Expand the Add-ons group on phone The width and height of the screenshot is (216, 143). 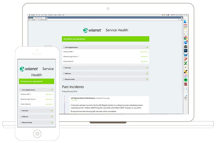point(37,117)
